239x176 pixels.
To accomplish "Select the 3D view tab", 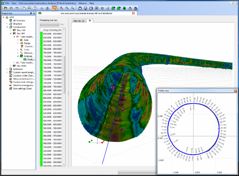I will point(90,21).
